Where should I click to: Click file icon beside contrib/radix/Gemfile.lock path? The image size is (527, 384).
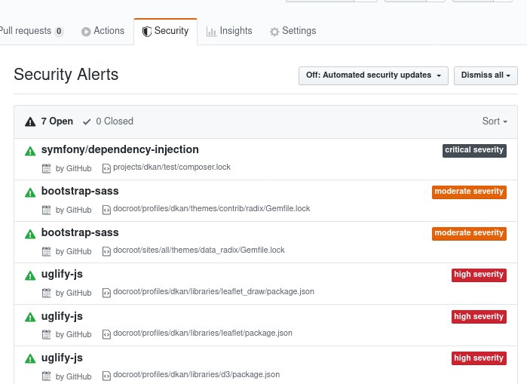click(106, 210)
